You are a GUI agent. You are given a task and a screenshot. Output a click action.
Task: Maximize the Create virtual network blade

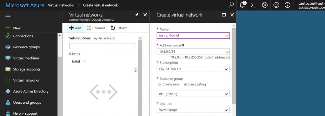[224, 15]
